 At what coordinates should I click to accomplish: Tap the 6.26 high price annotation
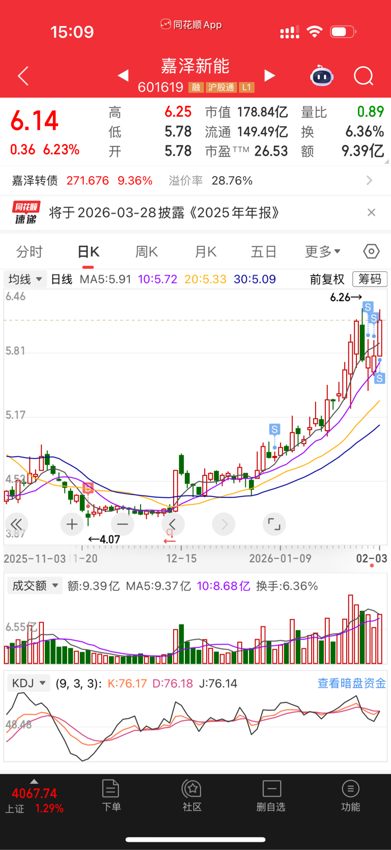point(346,297)
